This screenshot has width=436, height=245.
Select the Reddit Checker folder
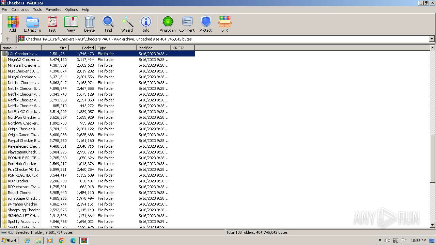coord(98,193)
